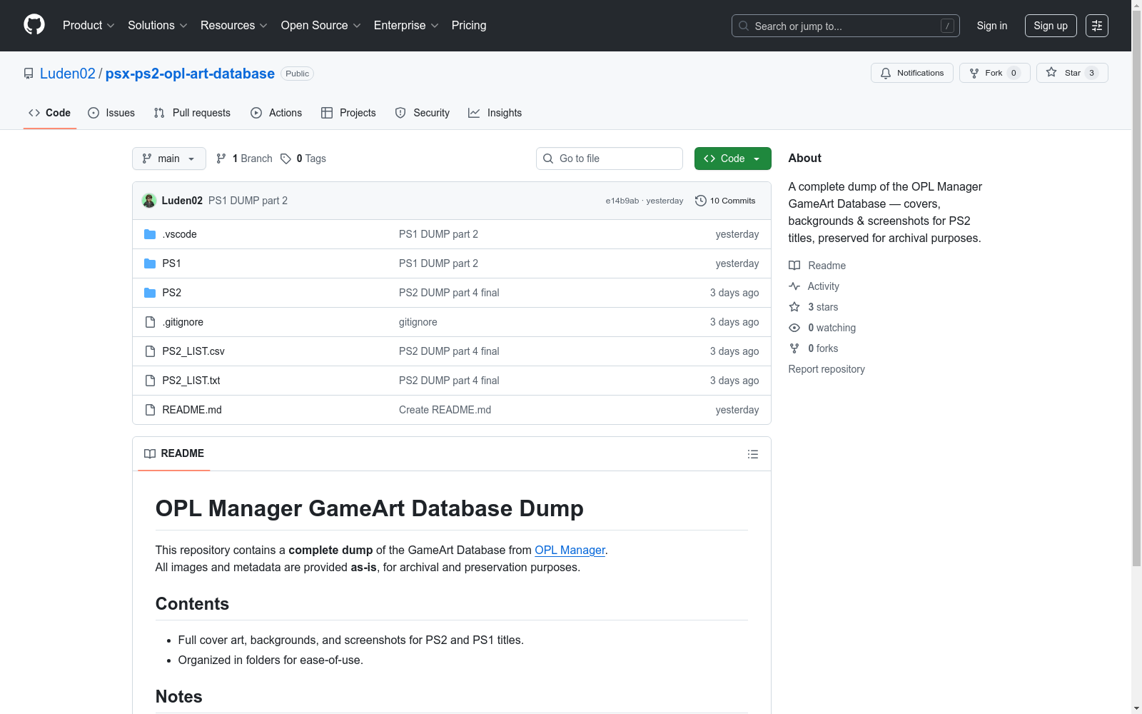
Task: Click the .gitignore file icon
Action: 150,322
